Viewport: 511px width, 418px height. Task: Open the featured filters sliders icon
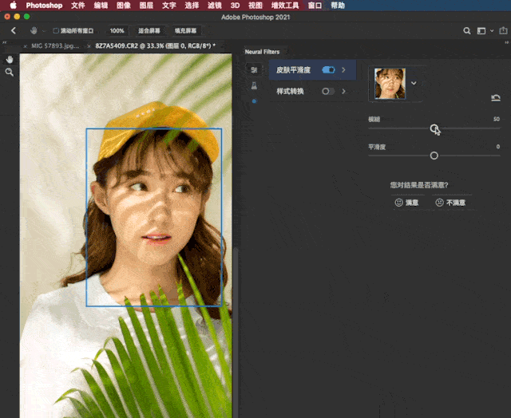click(x=254, y=69)
